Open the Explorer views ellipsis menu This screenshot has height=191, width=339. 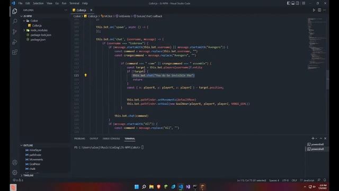coord(66,10)
